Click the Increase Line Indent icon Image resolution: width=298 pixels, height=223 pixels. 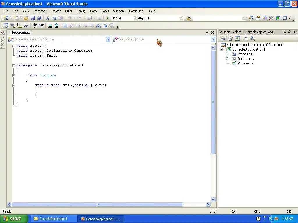[x=41, y=26]
